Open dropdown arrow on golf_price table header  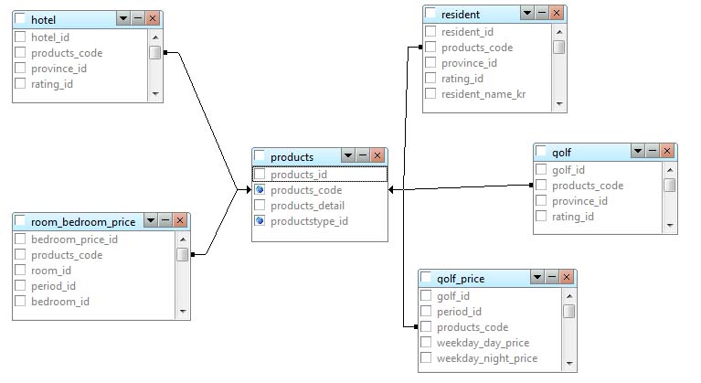click(x=536, y=277)
